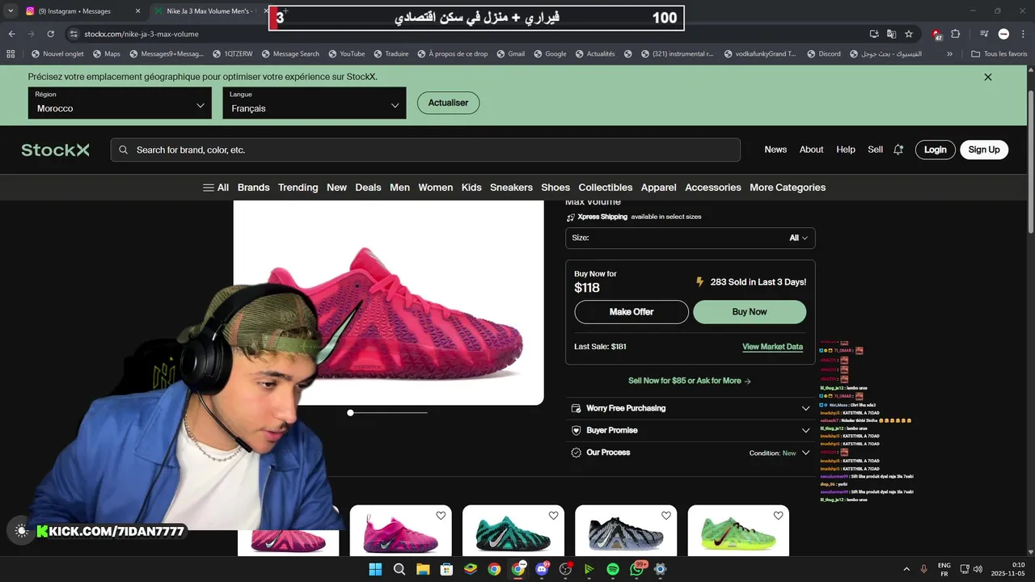
Task: Click the Sign Up button
Action: tap(984, 150)
